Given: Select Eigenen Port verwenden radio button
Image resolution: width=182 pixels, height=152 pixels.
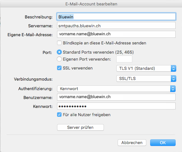Looking at the screenshot, I should coord(59,59).
